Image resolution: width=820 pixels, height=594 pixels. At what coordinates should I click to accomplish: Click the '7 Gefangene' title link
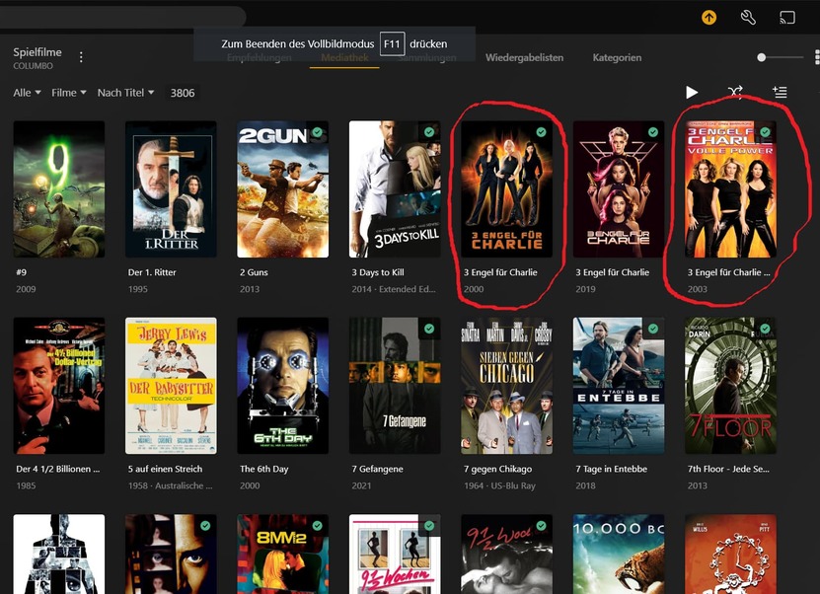pos(377,469)
